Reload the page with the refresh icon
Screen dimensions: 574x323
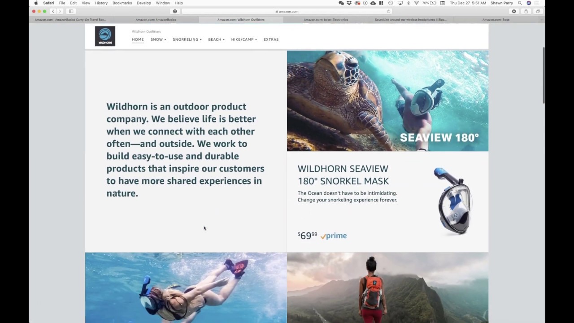(x=388, y=11)
